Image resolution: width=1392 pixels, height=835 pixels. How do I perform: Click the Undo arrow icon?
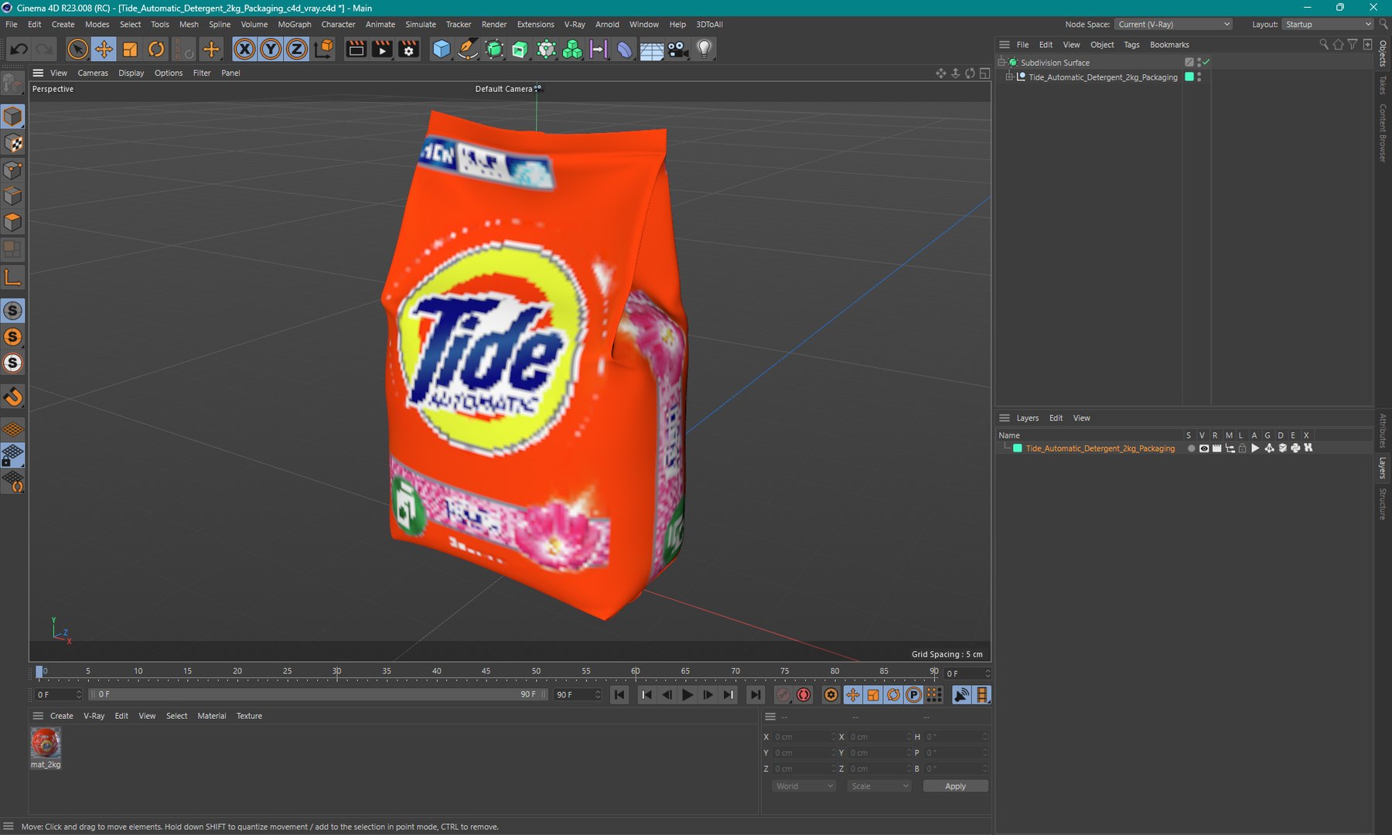pyautogui.click(x=19, y=49)
